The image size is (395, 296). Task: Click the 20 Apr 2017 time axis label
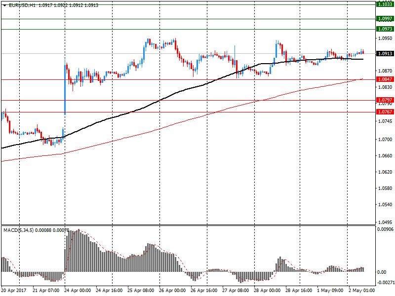pyautogui.click(x=14, y=291)
